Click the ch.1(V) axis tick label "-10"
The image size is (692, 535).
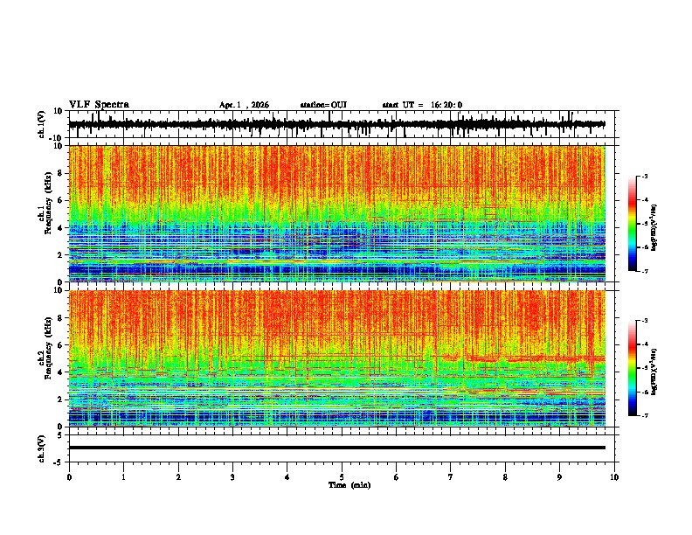[57, 138]
